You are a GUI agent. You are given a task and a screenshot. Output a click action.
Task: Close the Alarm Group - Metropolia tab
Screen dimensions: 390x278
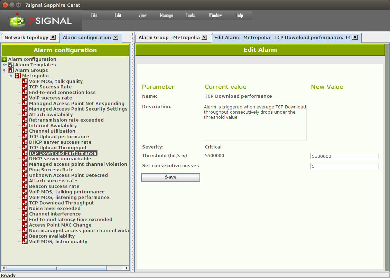[x=204, y=37]
